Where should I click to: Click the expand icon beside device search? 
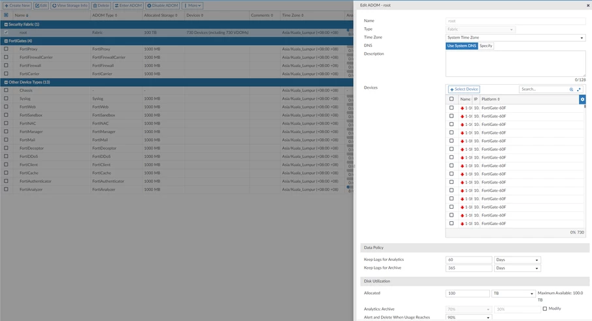[x=579, y=89]
